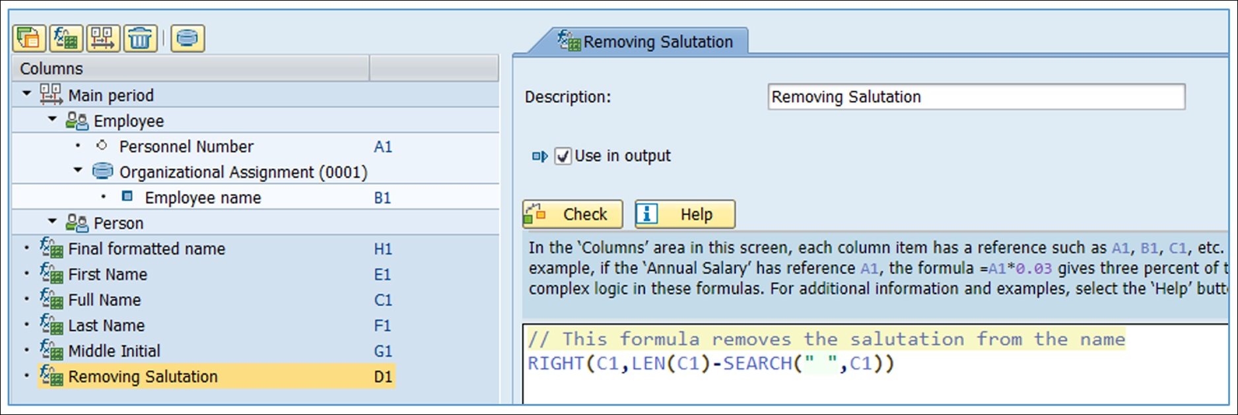Click the Person group icon in the tree

[x=78, y=223]
